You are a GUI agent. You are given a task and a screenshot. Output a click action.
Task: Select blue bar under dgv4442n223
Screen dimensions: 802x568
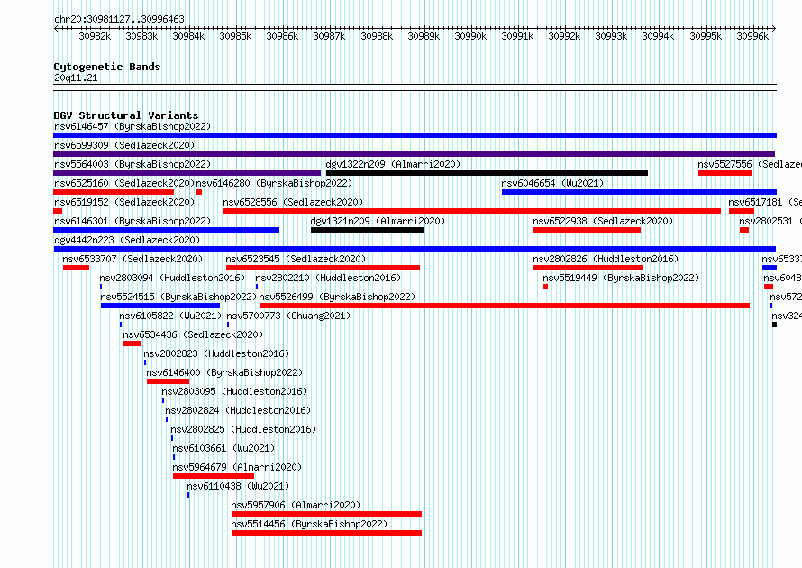[415, 249]
